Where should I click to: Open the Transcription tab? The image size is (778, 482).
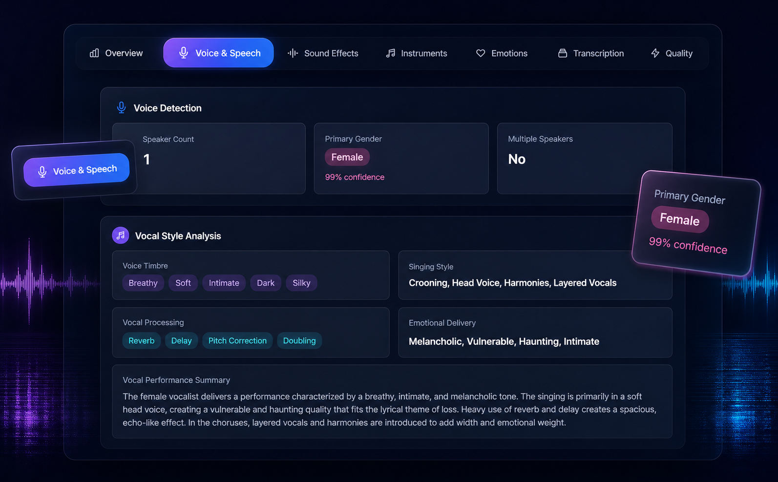(x=591, y=53)
